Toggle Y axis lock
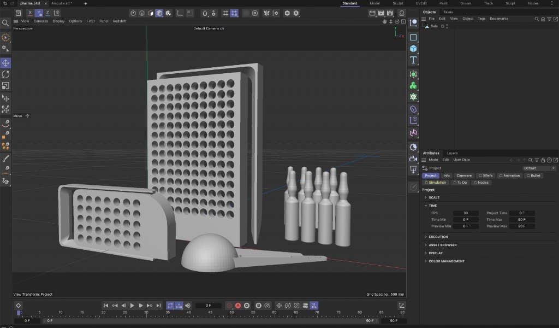 coord(39,13)
